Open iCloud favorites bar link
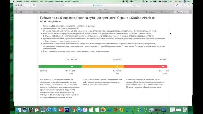 pyautogui.click(x=106, y=9)
